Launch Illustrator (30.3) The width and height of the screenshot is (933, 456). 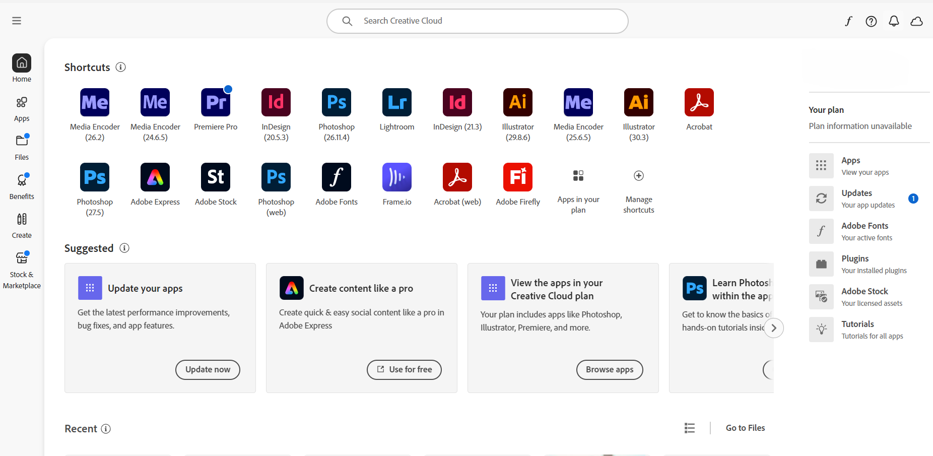pos(639,102)
